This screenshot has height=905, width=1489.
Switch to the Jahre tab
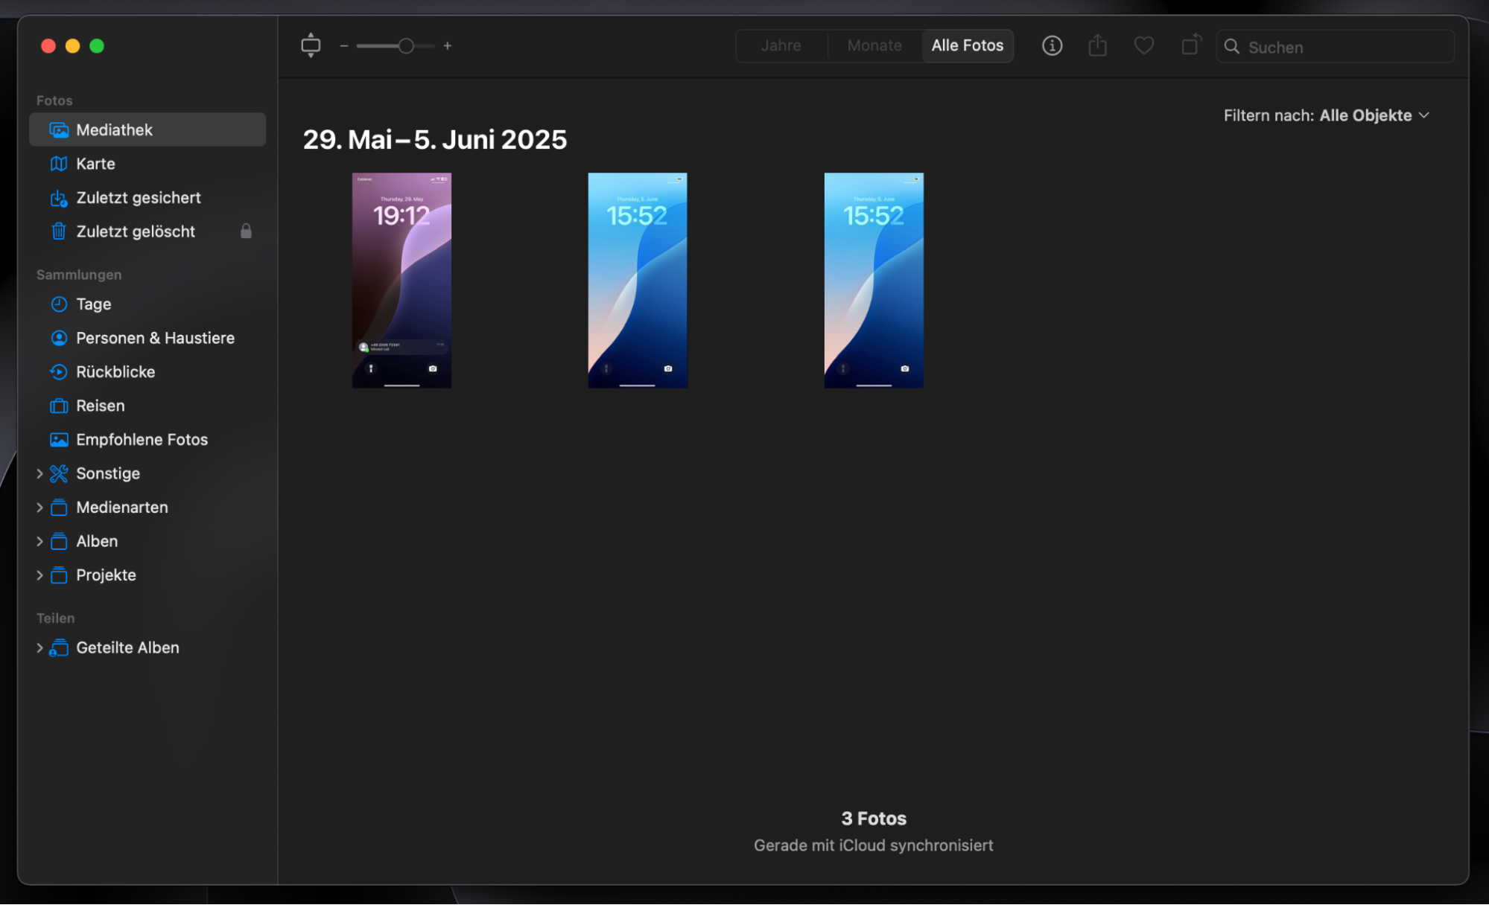pyautogui.click(x=781, y=46)
